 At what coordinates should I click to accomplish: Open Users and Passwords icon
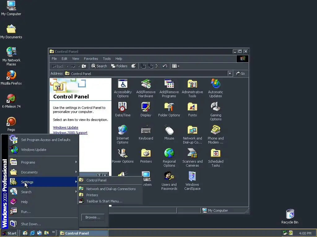tap(169, 181)
